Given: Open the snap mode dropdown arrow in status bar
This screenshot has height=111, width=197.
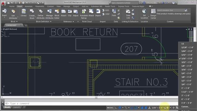Looking at the screenshot, I should coord(123,108).
